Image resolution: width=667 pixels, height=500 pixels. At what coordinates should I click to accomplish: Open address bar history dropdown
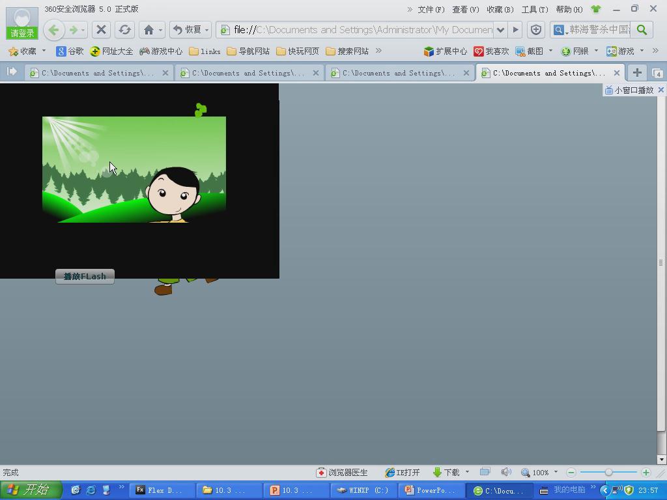(x=501, y=30)
